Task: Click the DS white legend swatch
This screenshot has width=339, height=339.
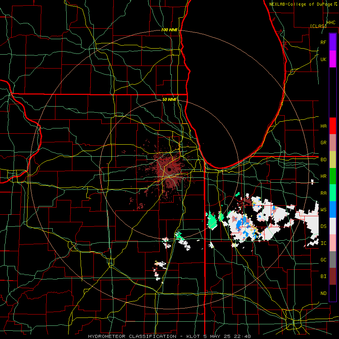Action: point(333,226)
